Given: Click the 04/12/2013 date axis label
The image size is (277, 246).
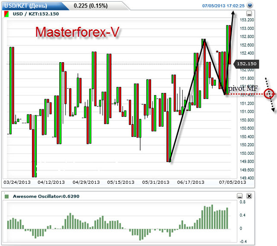Looking at the screenshot, I should click(x=51, y=182).
